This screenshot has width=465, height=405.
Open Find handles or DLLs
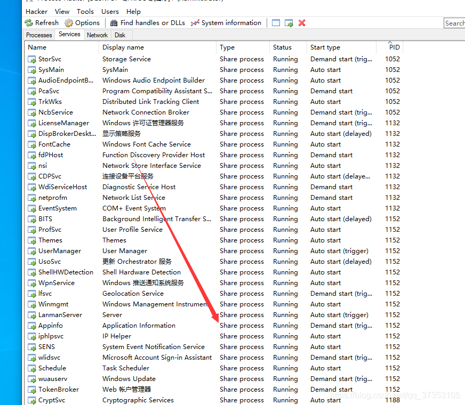[x=147, y=23]
